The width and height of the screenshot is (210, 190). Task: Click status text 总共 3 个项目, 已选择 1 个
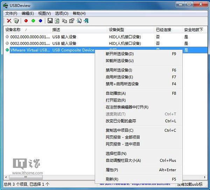click(27, 184)
